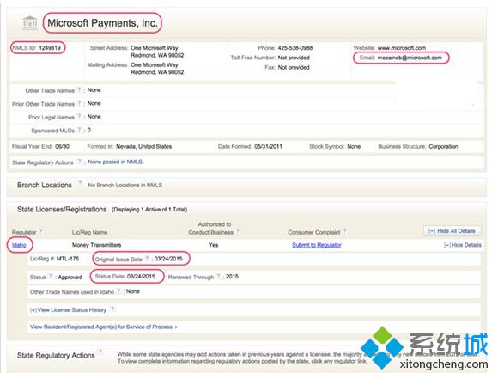The height and width of the screenshot is (373, 492).
Task: Click No Branch Locations in NMLS text
Action: coord(125,186)
